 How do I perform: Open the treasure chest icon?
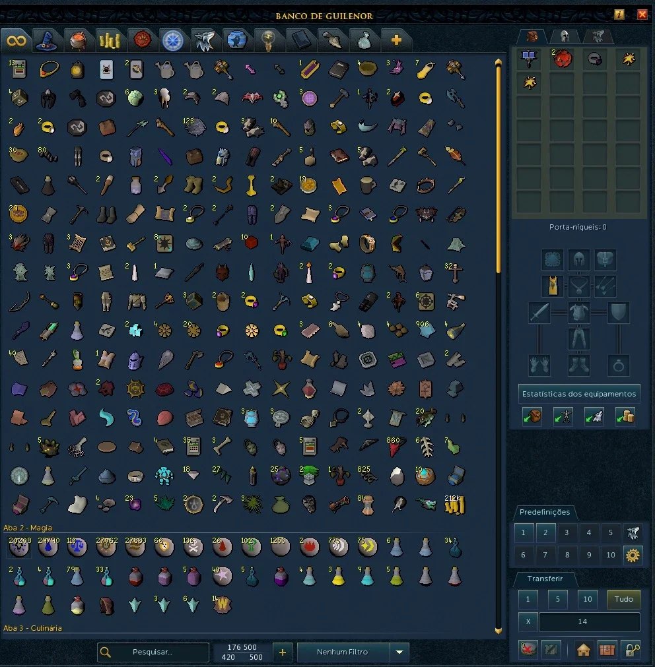[607, 650]
